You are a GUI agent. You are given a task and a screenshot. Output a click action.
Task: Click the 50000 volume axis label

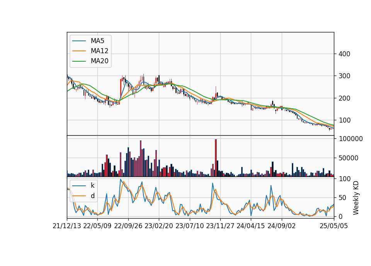tap(349, 158)
